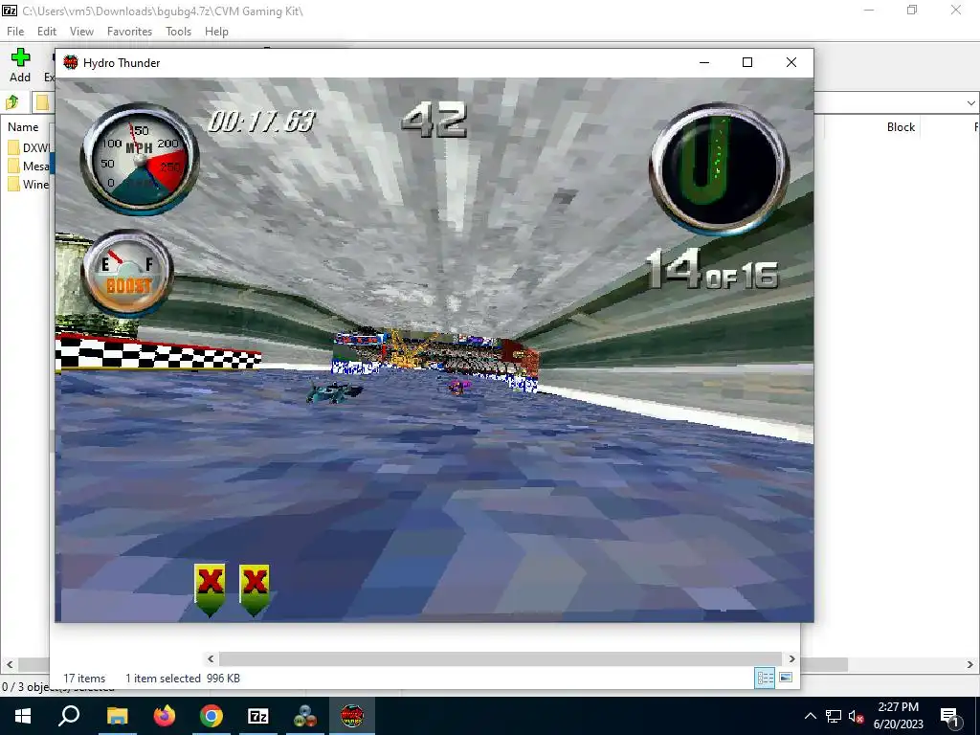The image size is (980, 735).
Task: Open the Favorites menu in 7-Zip
Action: (129, 32)
